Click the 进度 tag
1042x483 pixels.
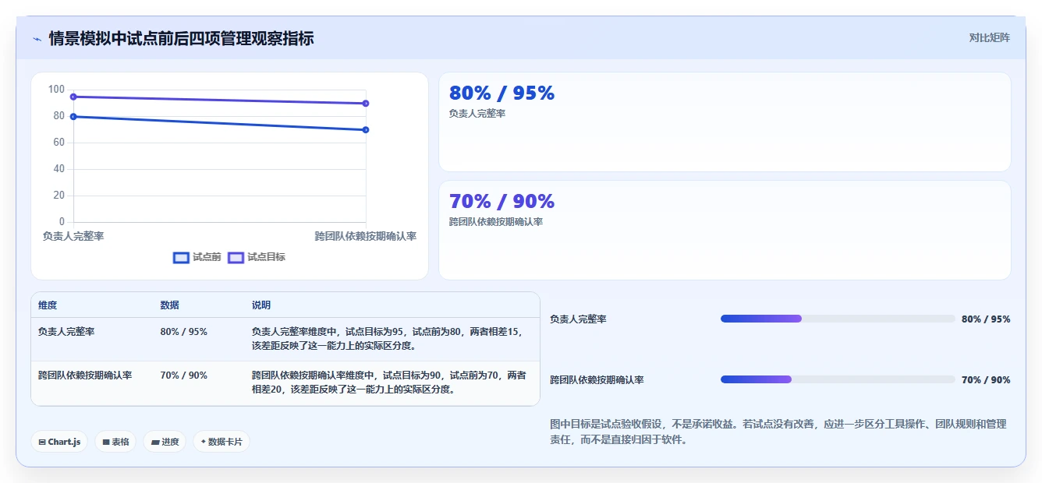tap(165, 442)
